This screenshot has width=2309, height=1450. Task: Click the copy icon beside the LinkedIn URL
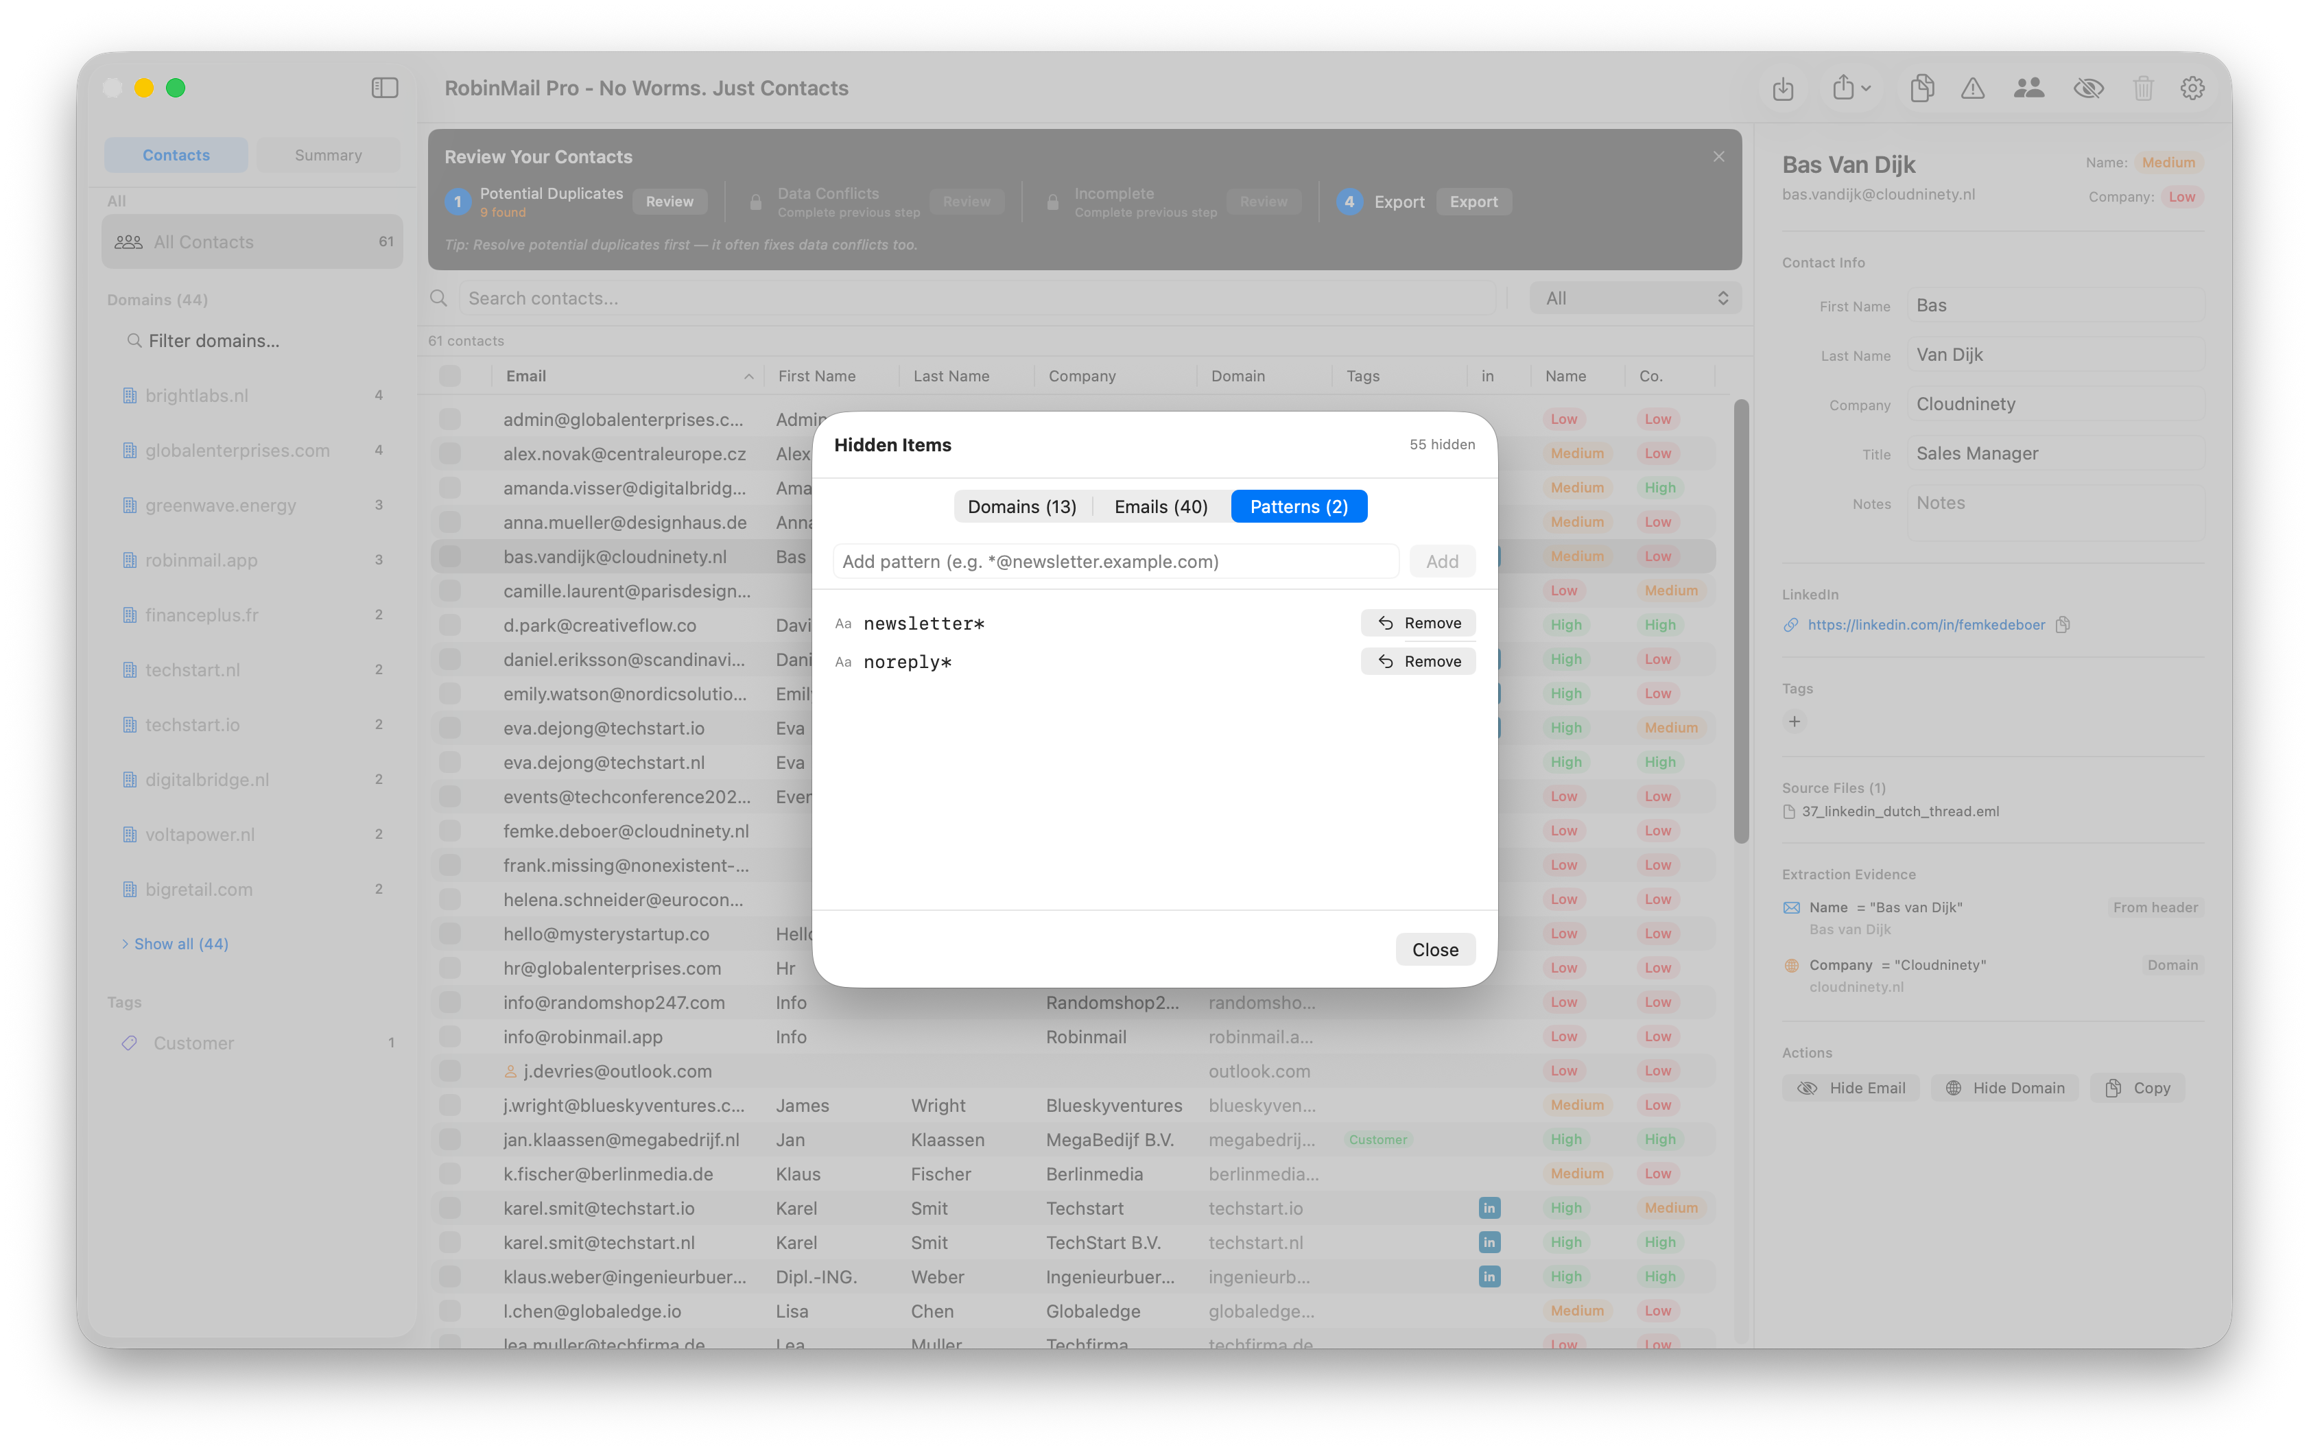(x=2063, y=624)
